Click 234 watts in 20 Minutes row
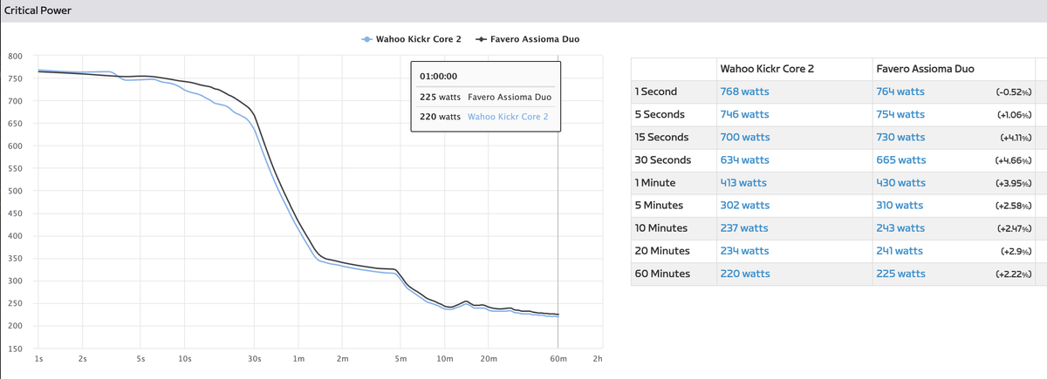Image resolution: width=1047 pixels, height=379 pixels. 744,251
